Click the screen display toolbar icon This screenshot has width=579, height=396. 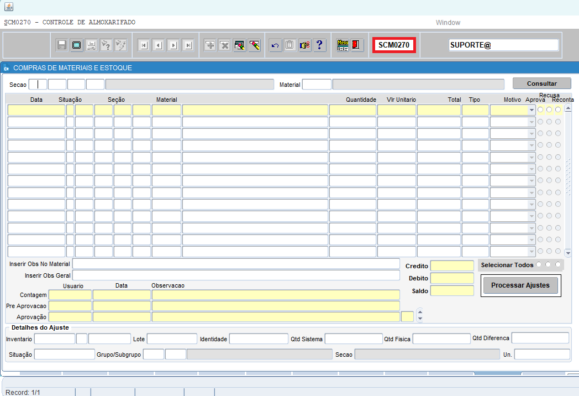[x=76, y=45]
